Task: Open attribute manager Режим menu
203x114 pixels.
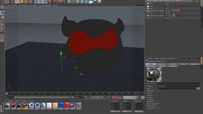Action: (x=150, y=59)
